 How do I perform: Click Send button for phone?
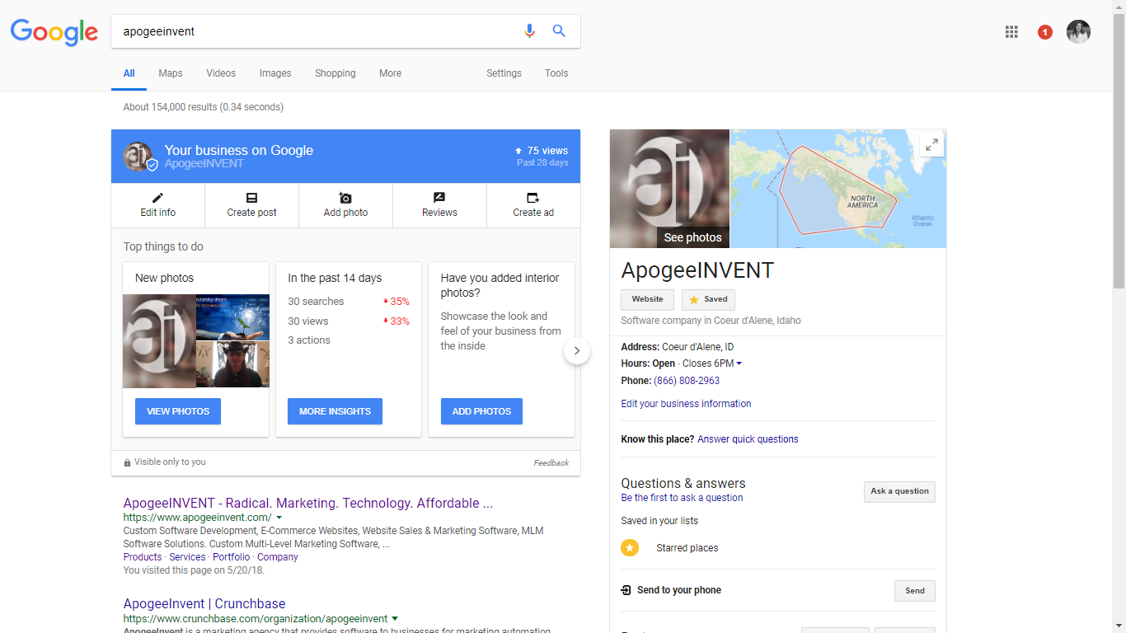point(915,591)
